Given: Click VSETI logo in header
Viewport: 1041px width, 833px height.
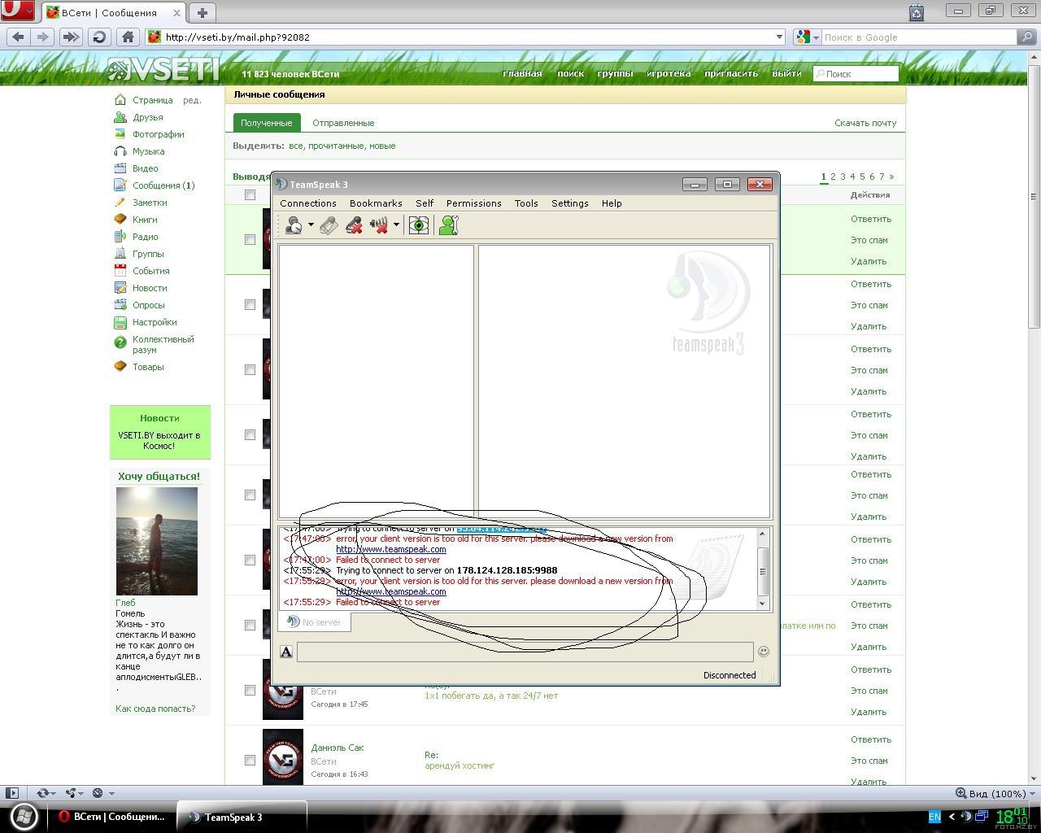Looking at the screenshot, I should click(163, 70).
